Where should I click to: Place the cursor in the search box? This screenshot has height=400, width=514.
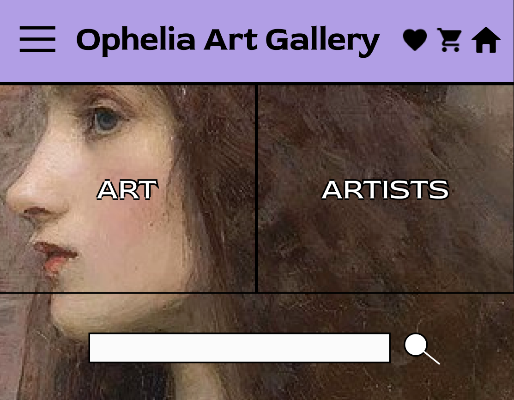point(239,348)
